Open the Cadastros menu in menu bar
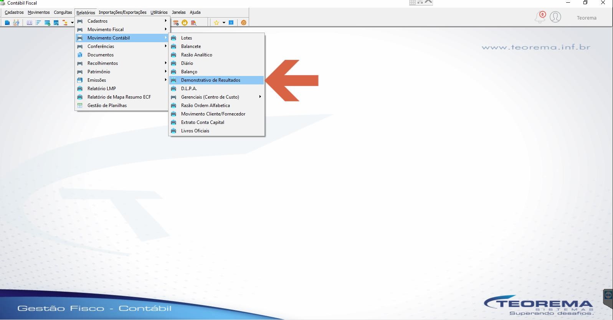The width and height of the screenshot is (613, 320). click(14, 12)
